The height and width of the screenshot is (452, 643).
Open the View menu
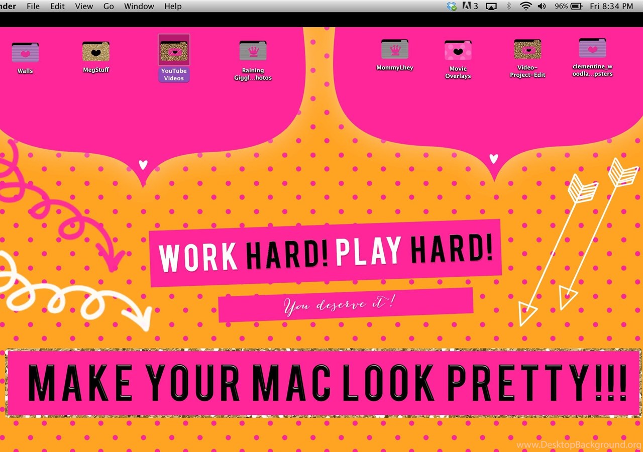[84, 6]
